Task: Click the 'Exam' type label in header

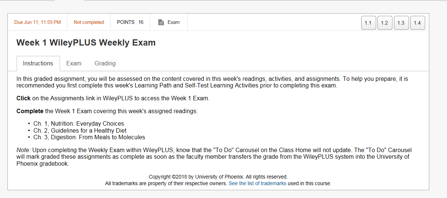Action: 174,22
